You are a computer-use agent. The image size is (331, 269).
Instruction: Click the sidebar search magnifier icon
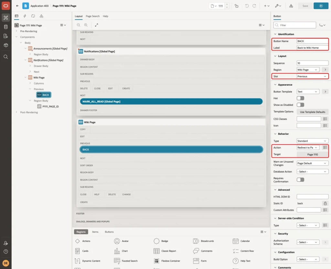coord(6,57)
